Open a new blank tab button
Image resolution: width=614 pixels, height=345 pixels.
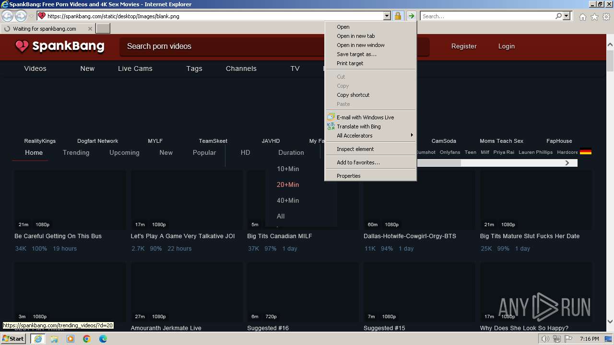pyautogui.click(x=103, y=29)
